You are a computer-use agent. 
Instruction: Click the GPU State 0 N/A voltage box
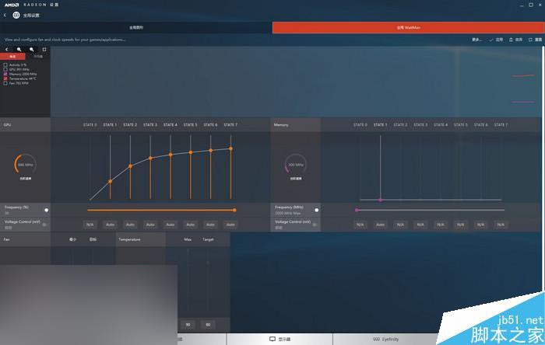pyautogui.click(x=90, y=225)
